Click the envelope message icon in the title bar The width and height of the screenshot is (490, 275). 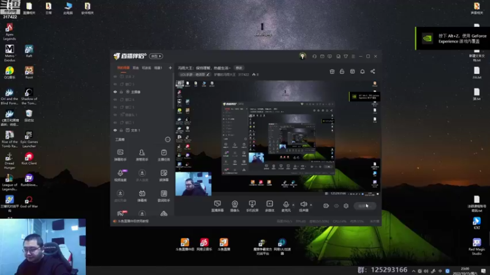322,56
